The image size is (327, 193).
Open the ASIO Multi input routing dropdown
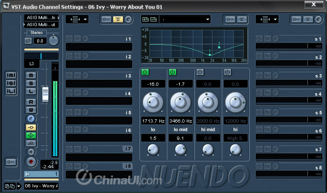(42, 18)
